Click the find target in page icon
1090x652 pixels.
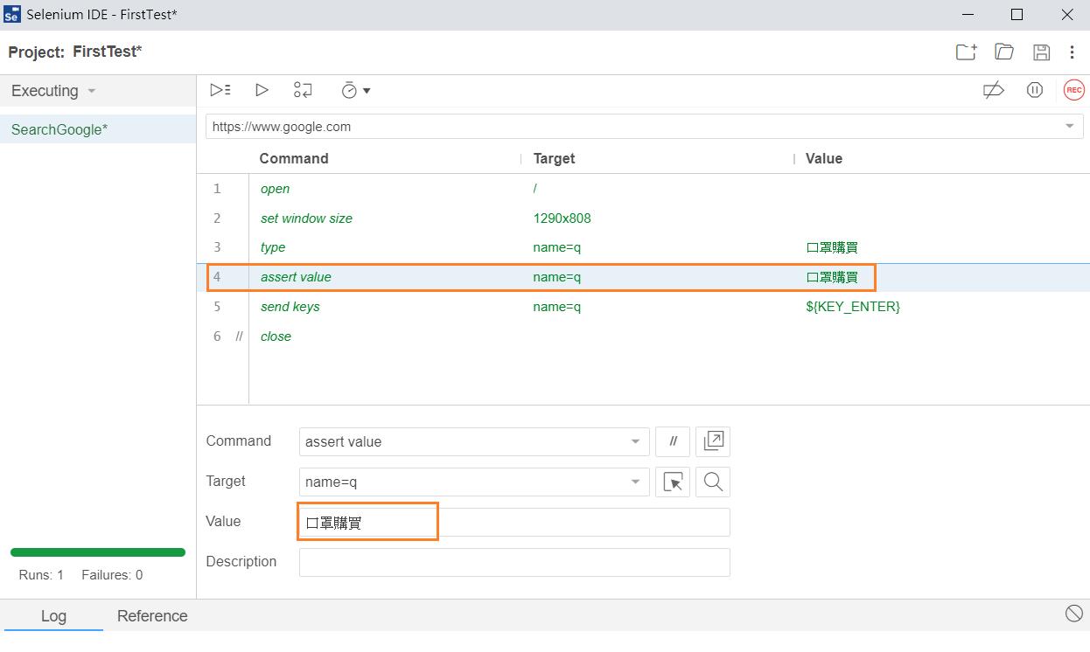pyautogui.click(x=713, y=482)
